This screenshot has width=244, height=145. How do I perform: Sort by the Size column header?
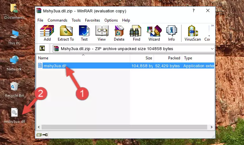click(142, 58)
